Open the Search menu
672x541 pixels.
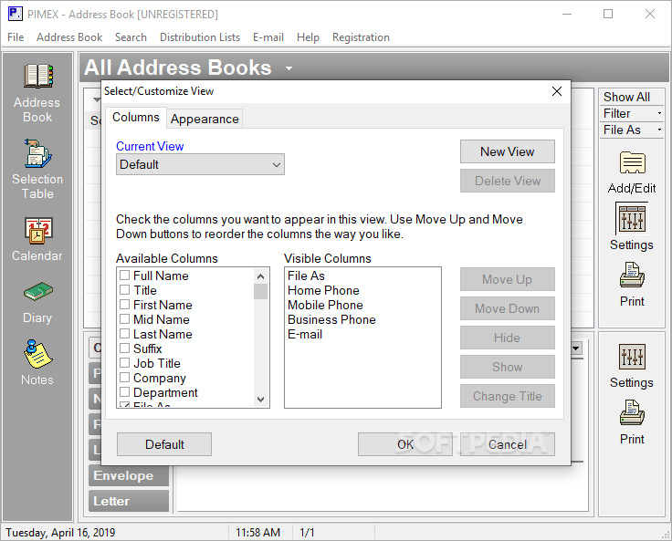point(131,37)
